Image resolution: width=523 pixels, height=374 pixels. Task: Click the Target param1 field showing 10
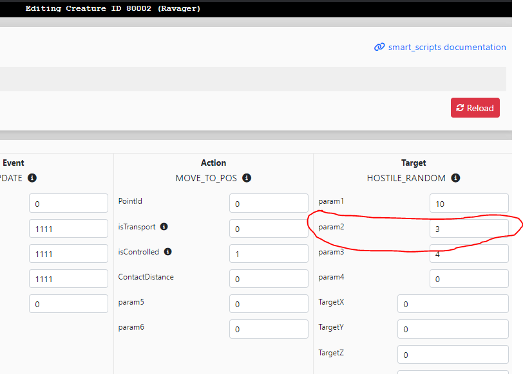tap(469, 203)
